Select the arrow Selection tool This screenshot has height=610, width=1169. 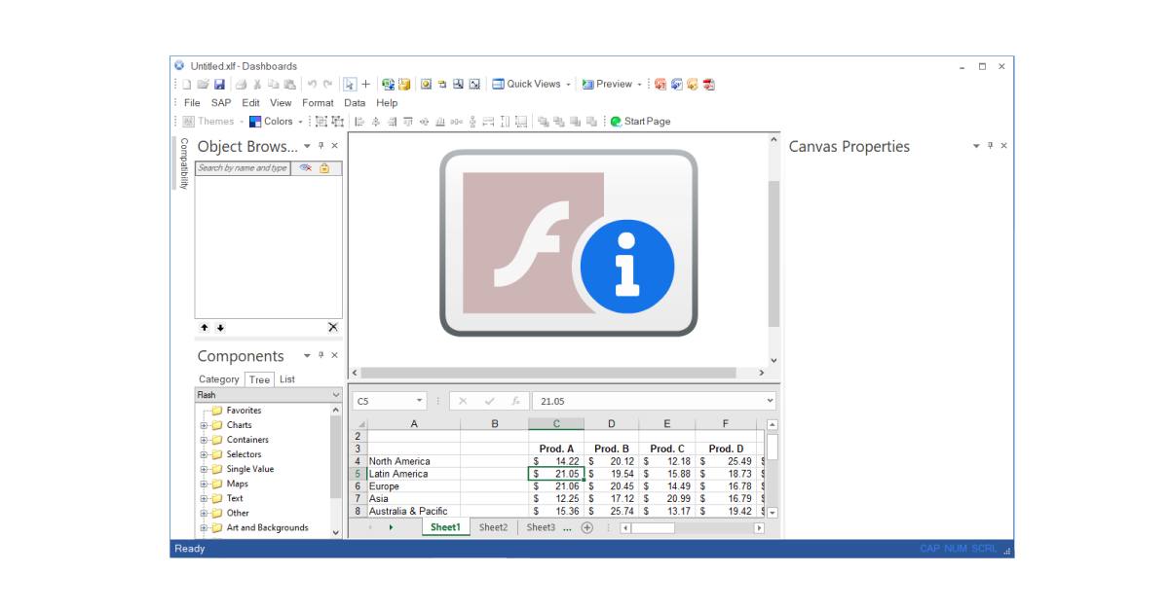(x=350, y=84)
